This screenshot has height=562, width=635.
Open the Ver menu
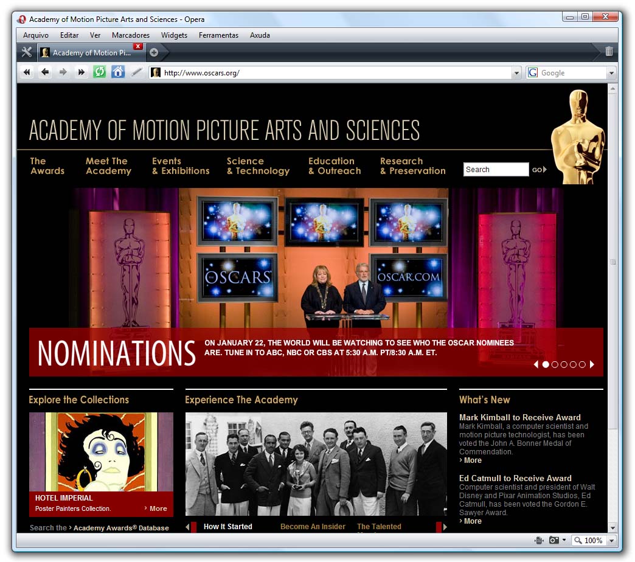click(95, 35)
